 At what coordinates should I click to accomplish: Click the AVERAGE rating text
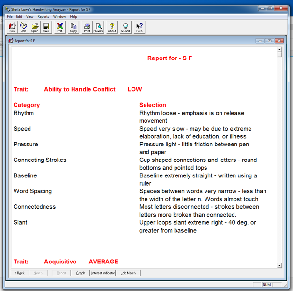(x=103, y=262)
